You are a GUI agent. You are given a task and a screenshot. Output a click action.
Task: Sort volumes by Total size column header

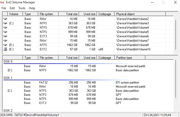(69, 14)
